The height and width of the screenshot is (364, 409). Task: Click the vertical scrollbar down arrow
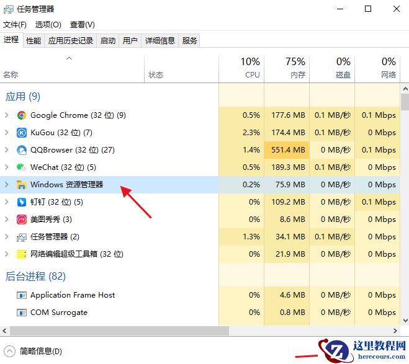405,321
